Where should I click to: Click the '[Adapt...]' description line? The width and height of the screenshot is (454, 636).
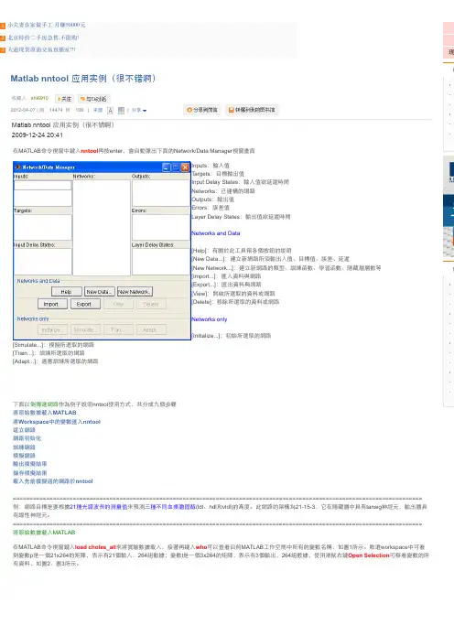click(56, 361)
